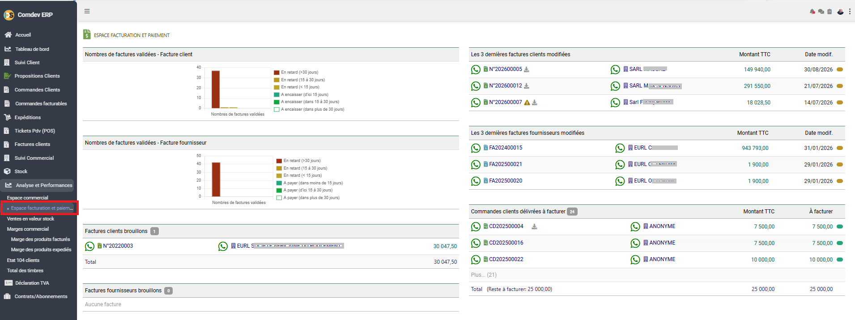Toggle 'A payer (d'ici 15 à 30 jours)' legend
Image resolution: width=855 pixels, height=320 pixels.
304,190
